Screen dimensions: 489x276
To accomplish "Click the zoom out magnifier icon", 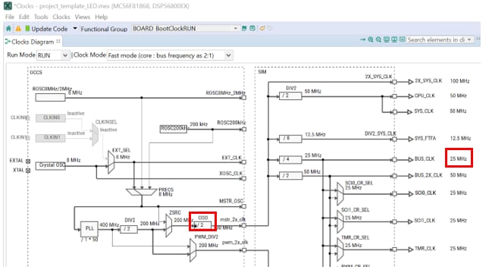I will pyautogui.click(x=378, y=39).
